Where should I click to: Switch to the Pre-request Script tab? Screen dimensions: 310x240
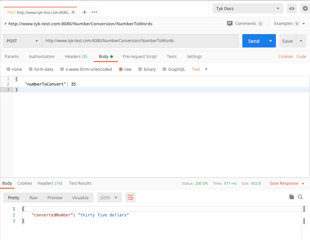tap(140, 56)
